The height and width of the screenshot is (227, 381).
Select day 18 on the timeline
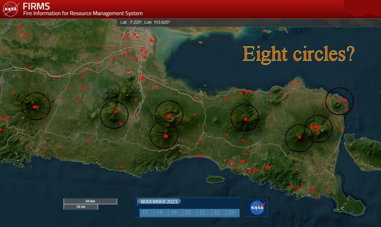(x=159, y=213)
